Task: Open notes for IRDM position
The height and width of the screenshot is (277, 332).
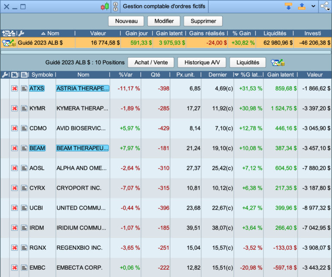Action: [x=24, y=228]
